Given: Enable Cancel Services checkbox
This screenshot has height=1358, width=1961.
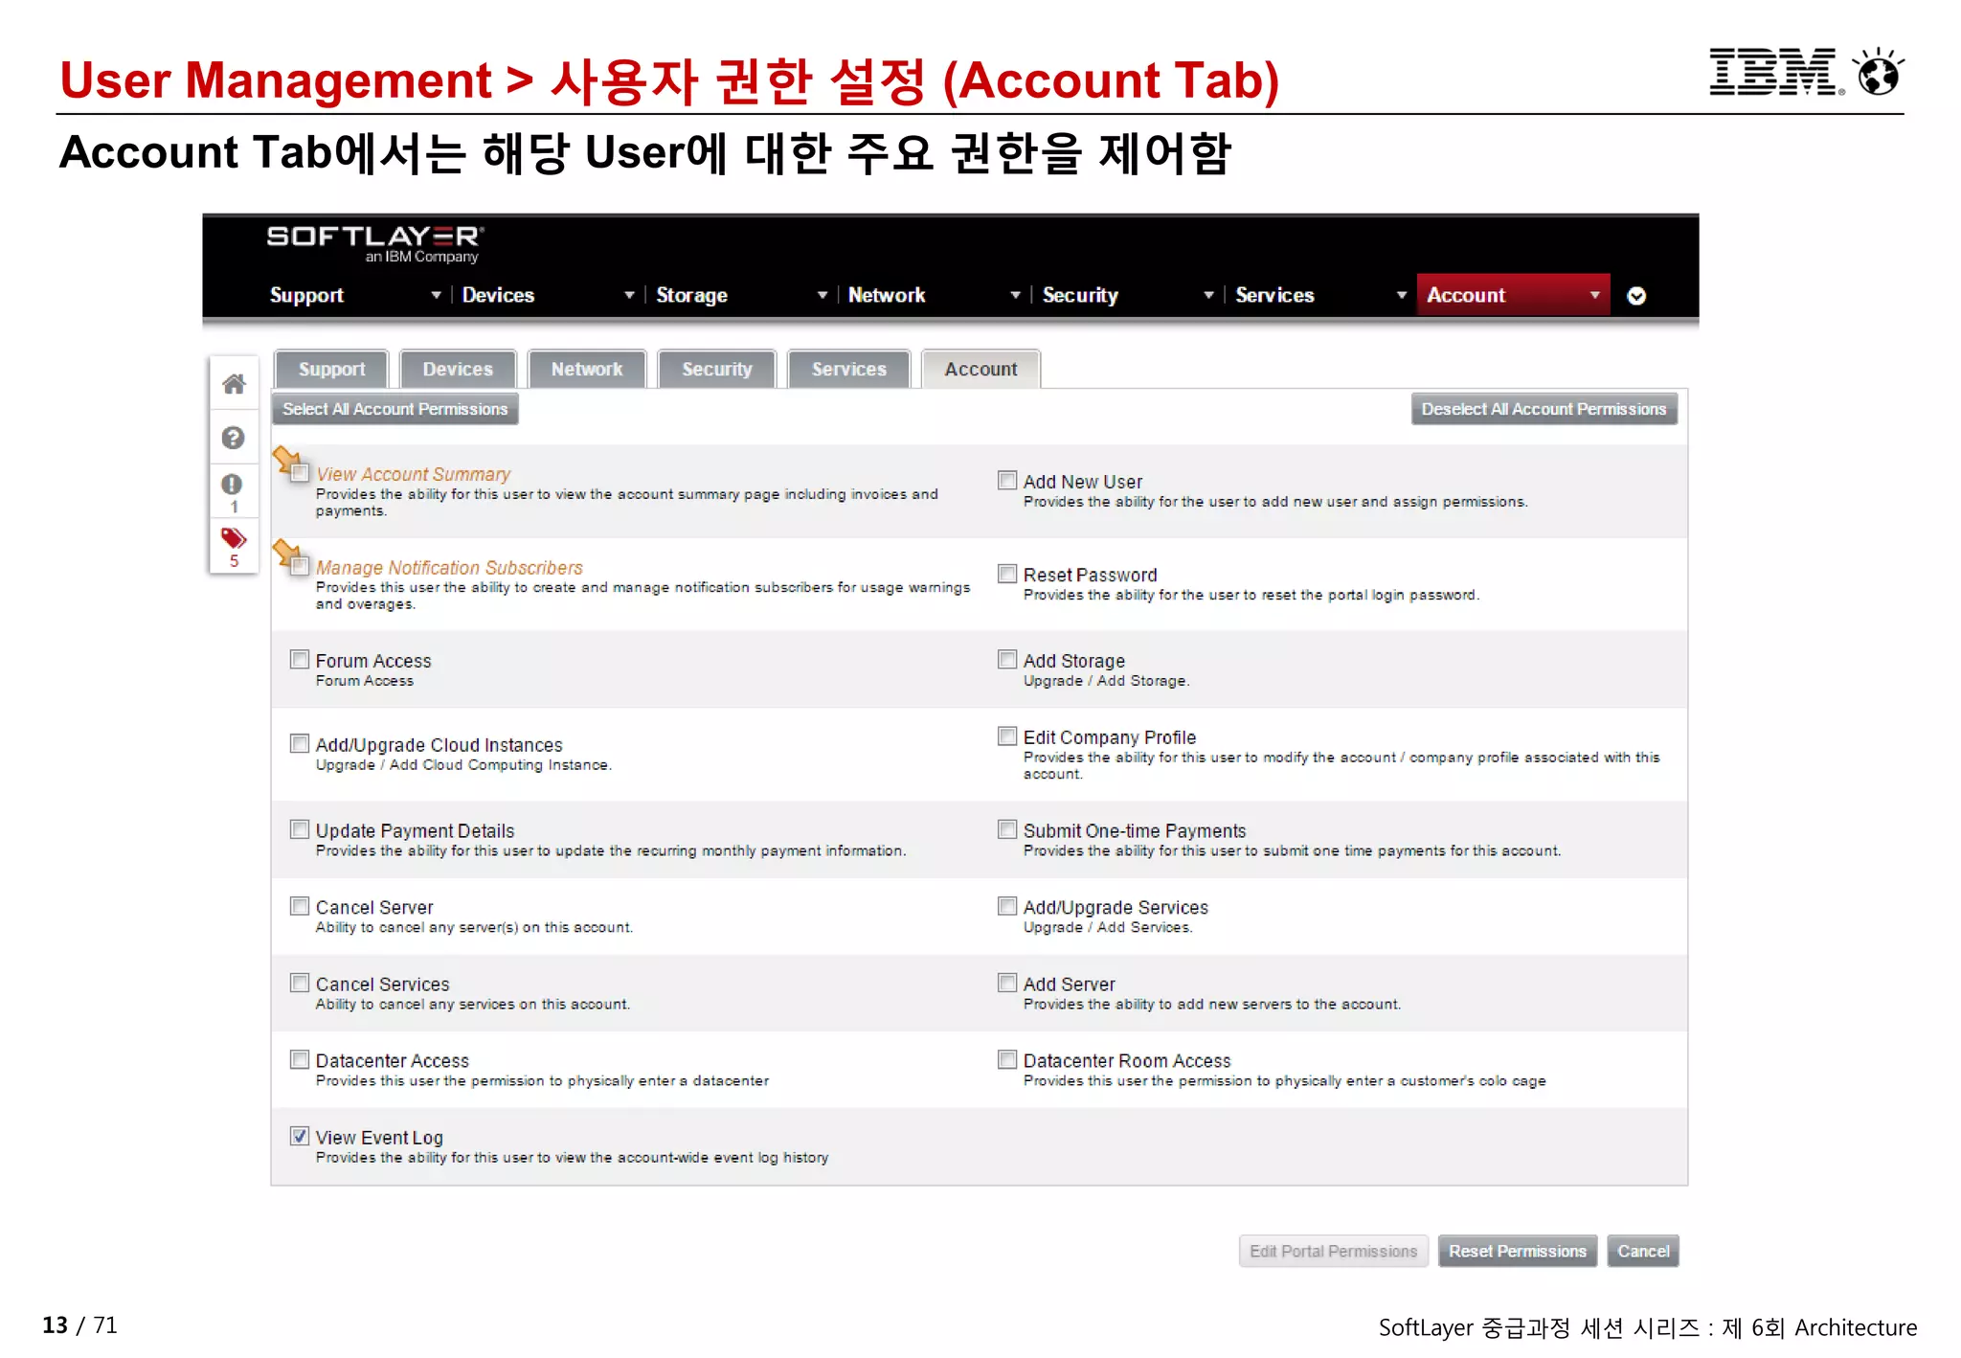Looking at the screenshot, I should 300,983.
